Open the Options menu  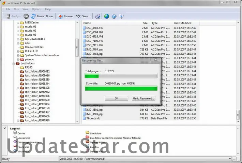click(36, 9)
